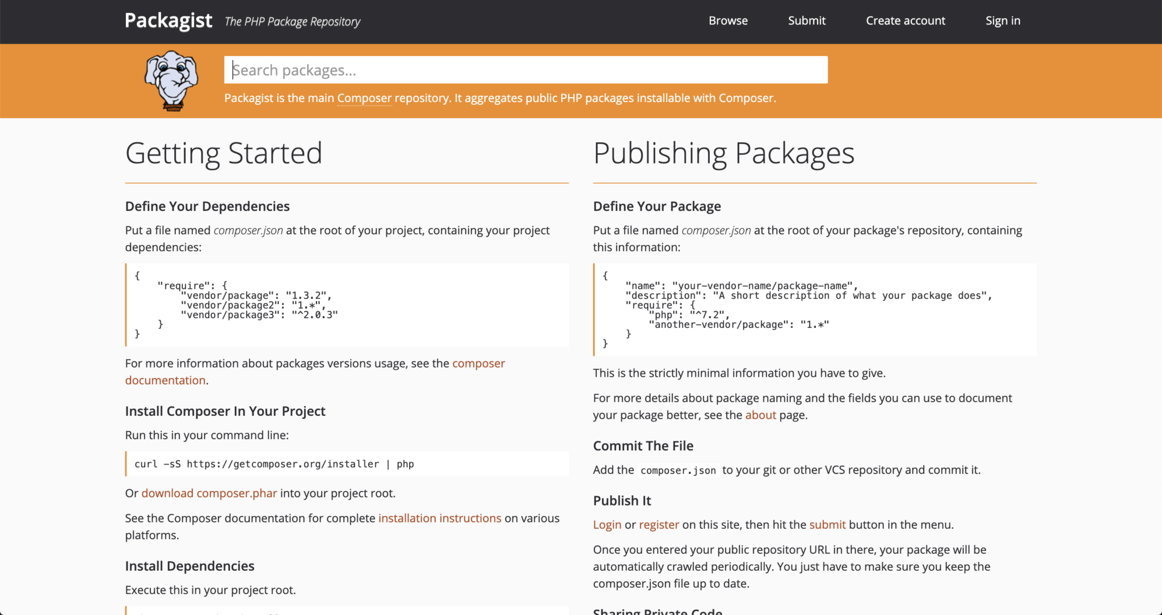This screenshot has width=1162, height=615.
Task: Select the package definition code block
Action: click(814, 309)
